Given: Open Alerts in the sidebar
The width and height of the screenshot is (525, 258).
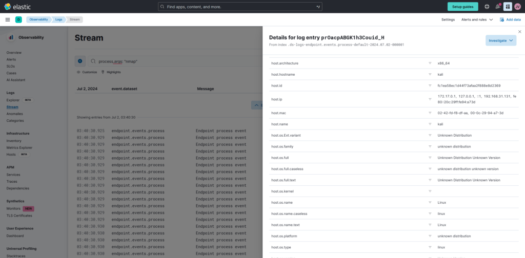Looking at the screenshot, I should 11,59.
